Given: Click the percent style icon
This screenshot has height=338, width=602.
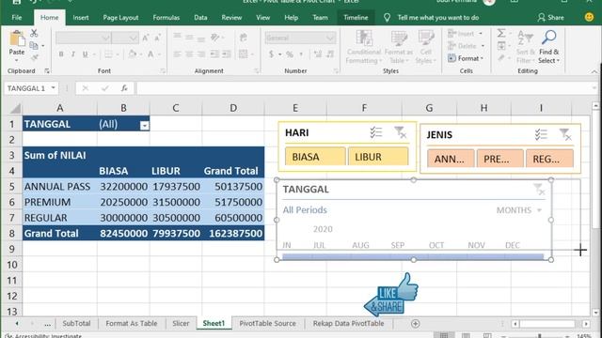Looking at the screenshot, I should point(290,54).
